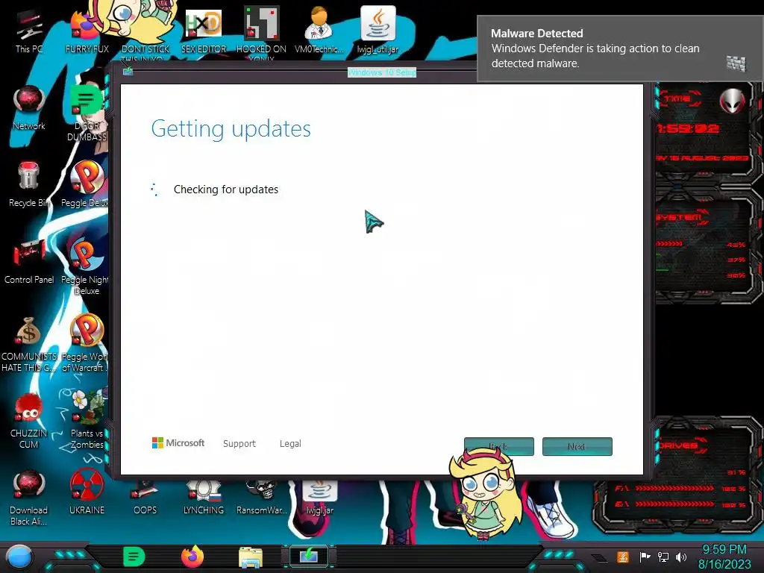Open the VM0Technic desktop icon
The image size is (764, 573).
[319, 30]
